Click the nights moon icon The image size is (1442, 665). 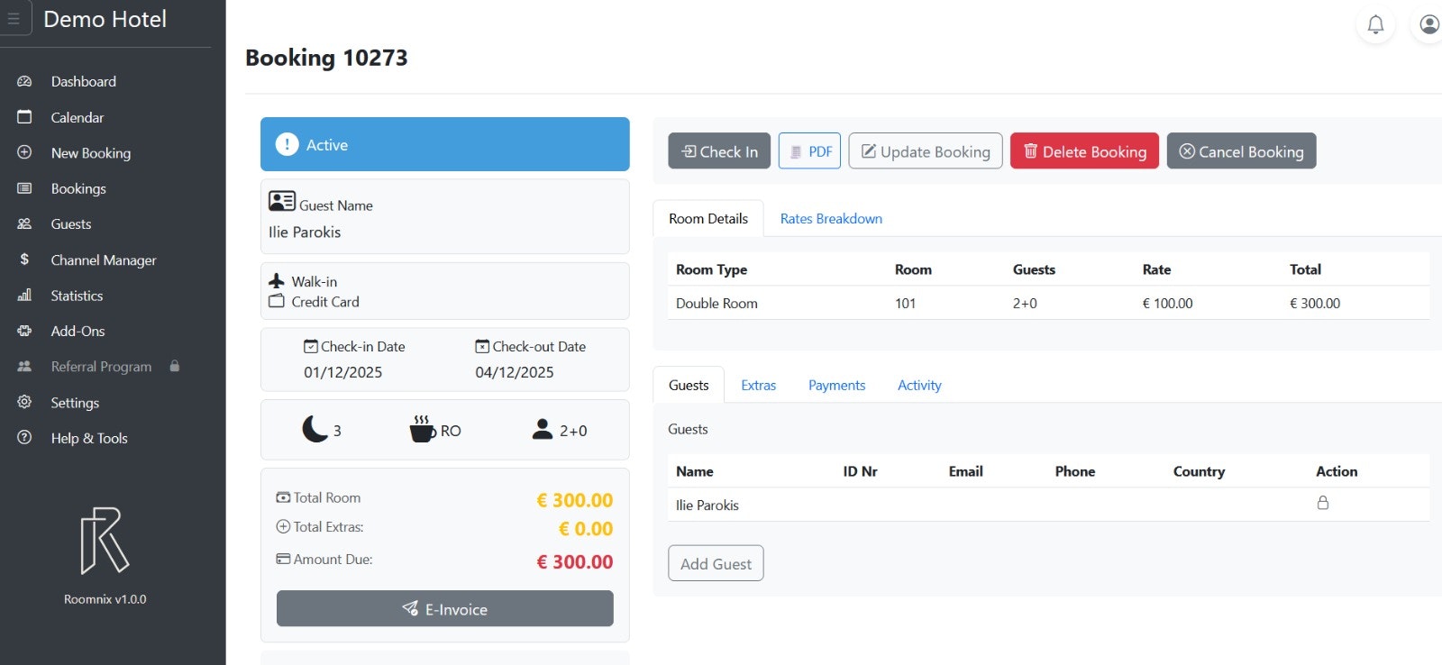(315, 429)
